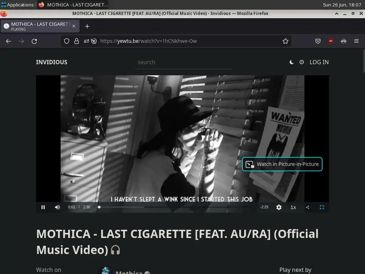Enter fullscreen using the player fullscreen icon

pos(322,207)
